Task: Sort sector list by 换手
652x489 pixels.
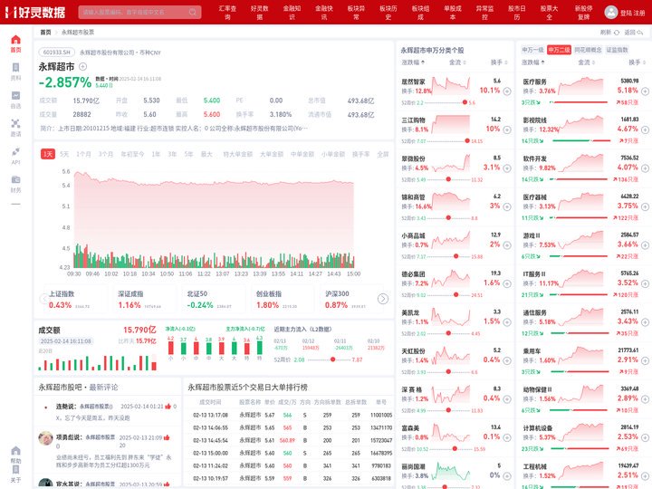Action: [x=637, y=62]
